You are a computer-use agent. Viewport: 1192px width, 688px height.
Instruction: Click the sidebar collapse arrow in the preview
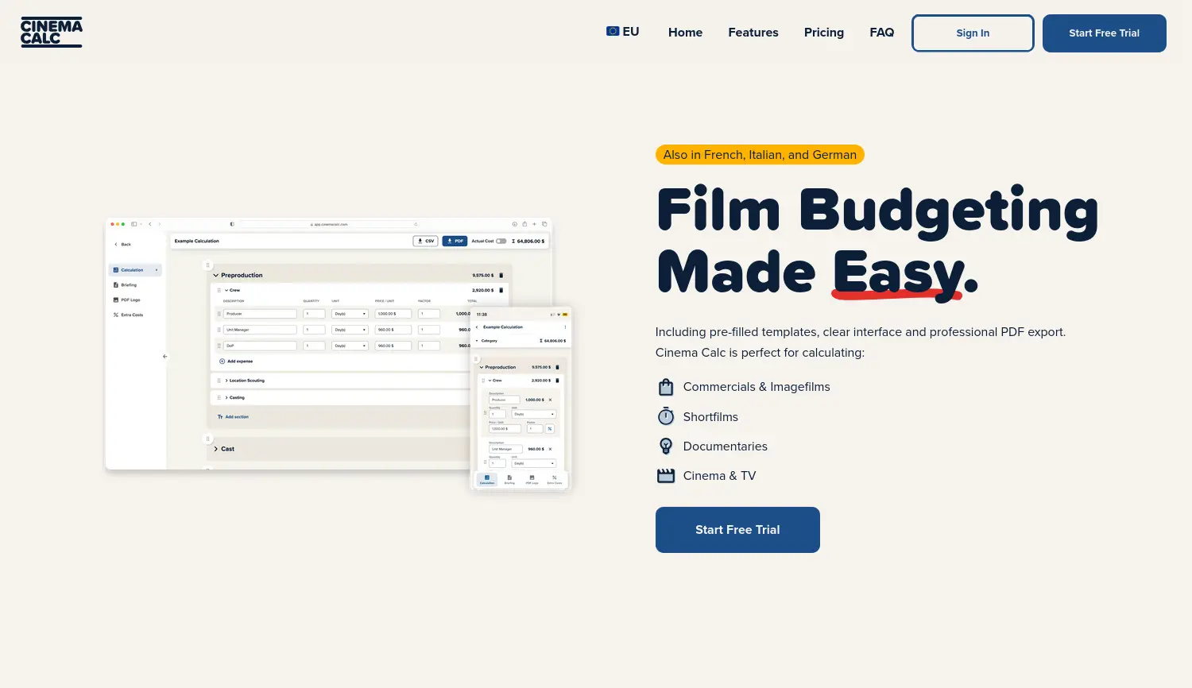click(x=164, y=357)
